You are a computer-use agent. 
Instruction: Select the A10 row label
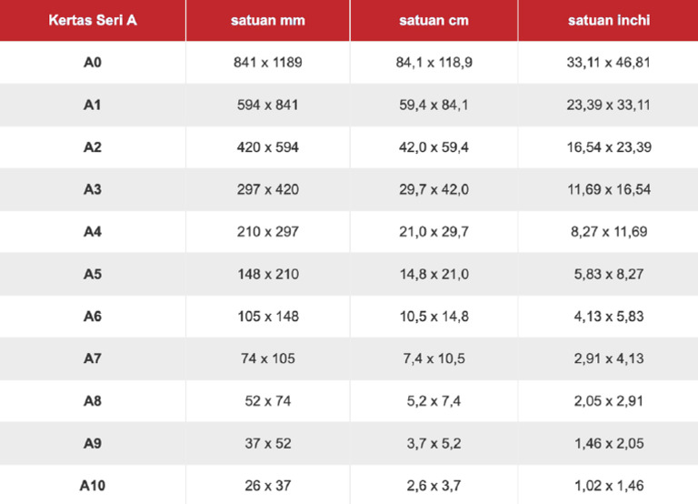[93, 485]
